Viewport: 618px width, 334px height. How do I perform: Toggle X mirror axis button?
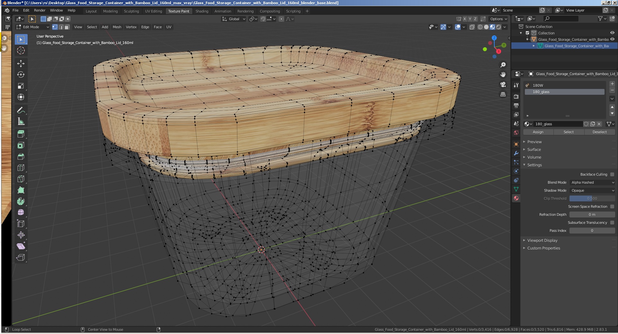click(464, 19)
